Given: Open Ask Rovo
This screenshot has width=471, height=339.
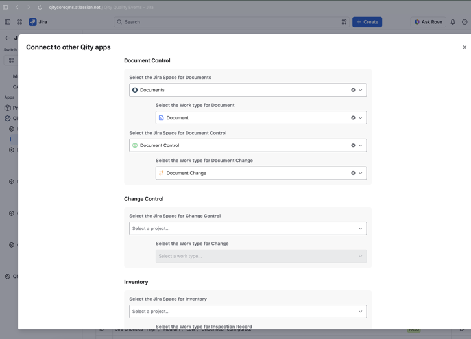Looking at the screenshot, I should (428, 22).
